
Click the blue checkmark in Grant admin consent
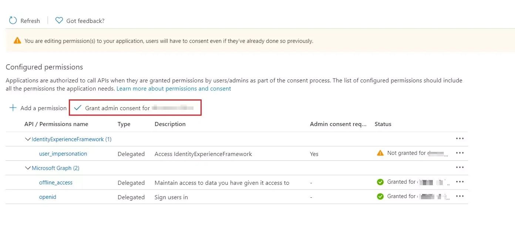[77, 108]
